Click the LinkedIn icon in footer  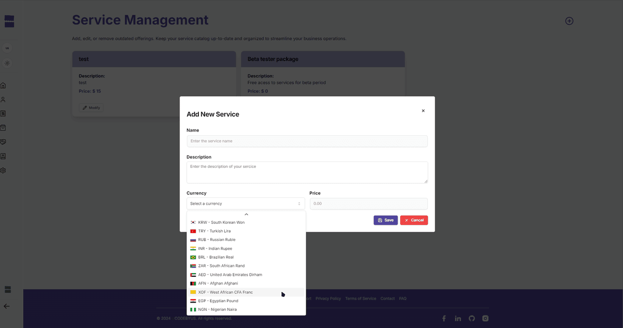(x=458, y=318)
